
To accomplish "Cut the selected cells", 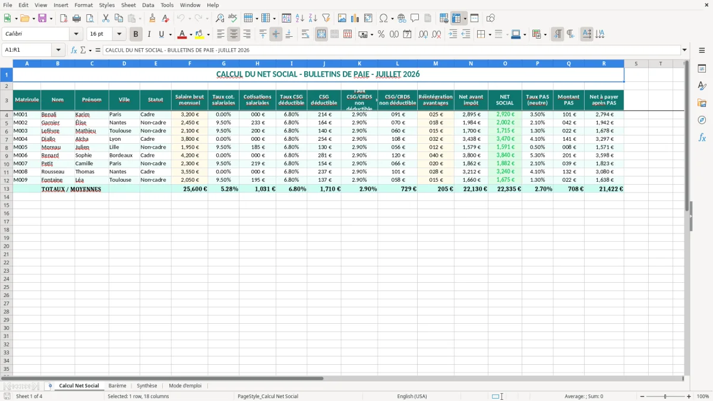I will [x=106, y=18].
